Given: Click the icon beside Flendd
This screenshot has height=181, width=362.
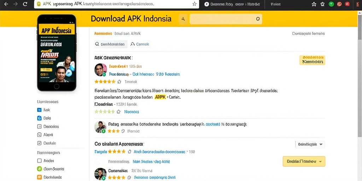Looking at the screenshot, I should [123, 131].
